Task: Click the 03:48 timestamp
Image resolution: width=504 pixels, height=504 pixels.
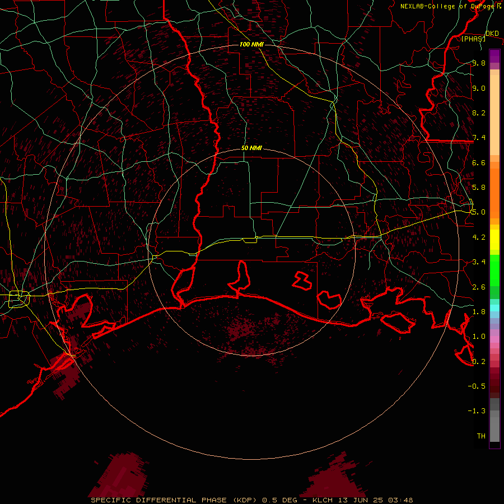Action: [400, 500]
